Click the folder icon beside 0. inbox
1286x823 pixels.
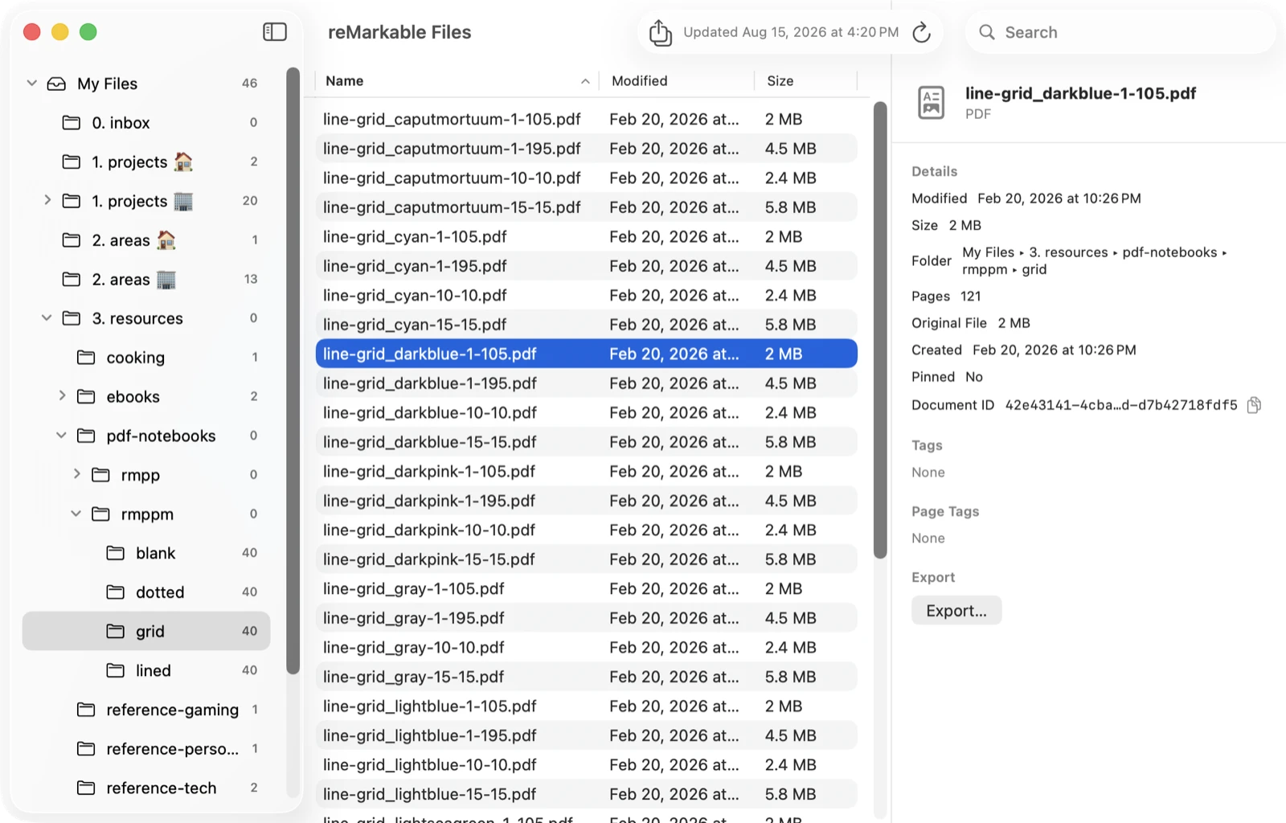point(72,123)
